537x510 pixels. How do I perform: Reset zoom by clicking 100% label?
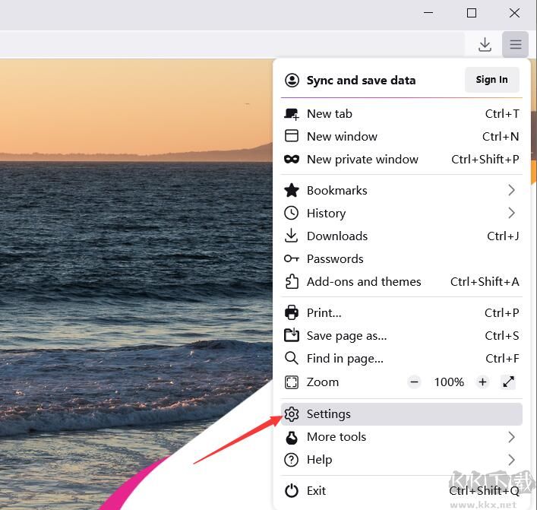[x=449, y=382]
